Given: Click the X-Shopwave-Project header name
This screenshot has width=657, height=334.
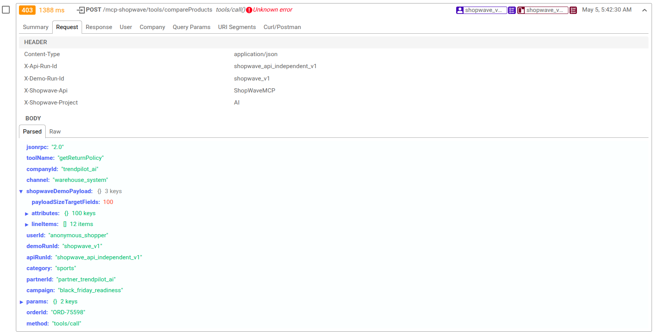Looking at the screenshot, I should point(51,103).
